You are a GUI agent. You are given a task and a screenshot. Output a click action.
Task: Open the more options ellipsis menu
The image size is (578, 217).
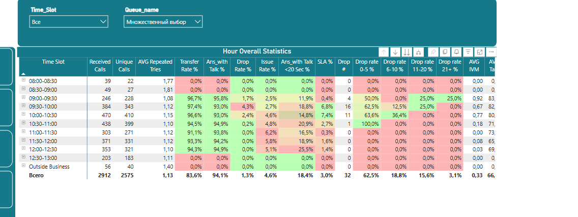(491, 52)
